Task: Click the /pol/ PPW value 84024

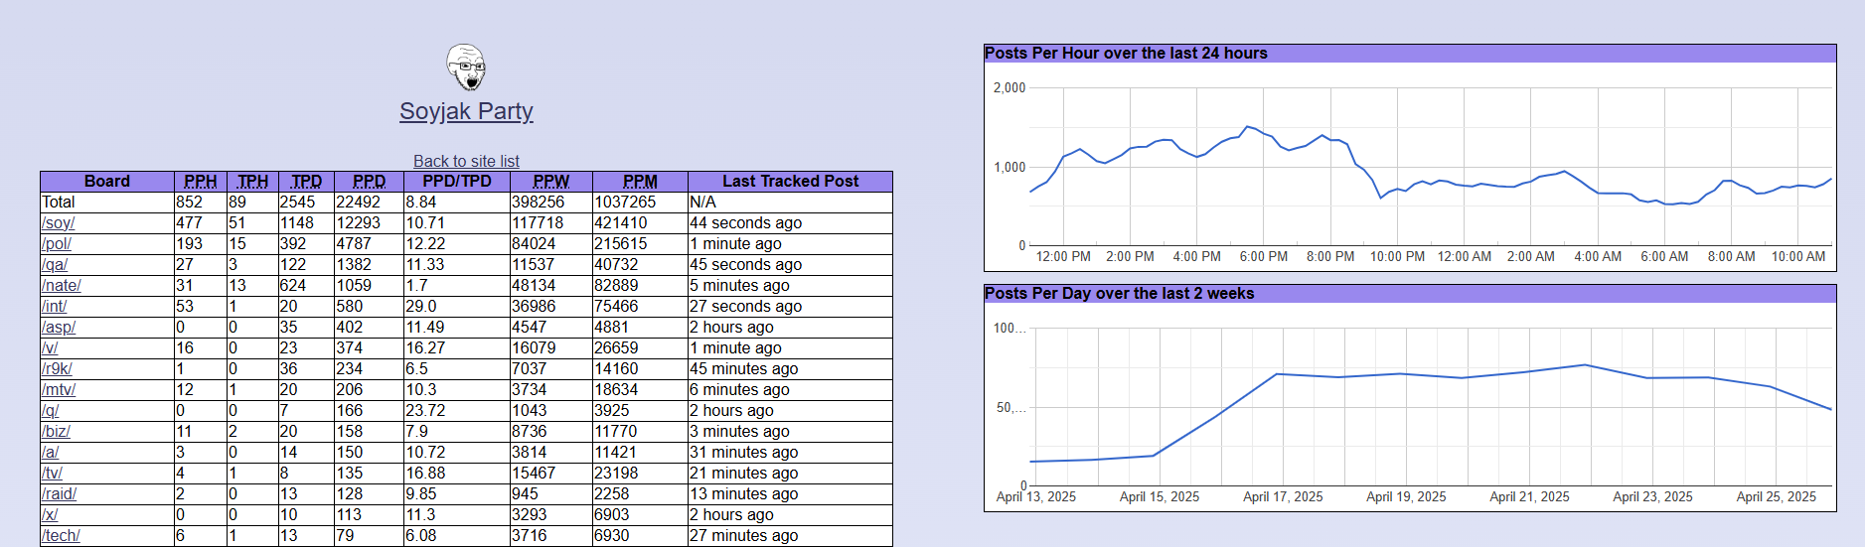Action: tap(534, 244)
